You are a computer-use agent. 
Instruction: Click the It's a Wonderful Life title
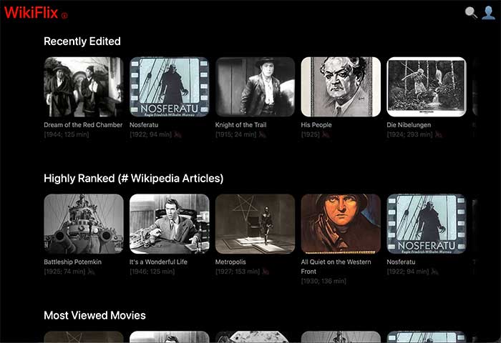click(158, 262)
